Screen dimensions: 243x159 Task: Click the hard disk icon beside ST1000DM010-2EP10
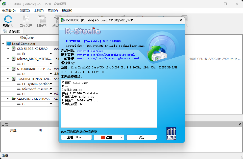[14, 69]
